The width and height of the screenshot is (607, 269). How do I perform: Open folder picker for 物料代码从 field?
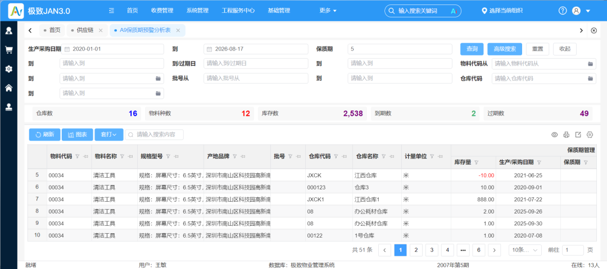(590, 64)
